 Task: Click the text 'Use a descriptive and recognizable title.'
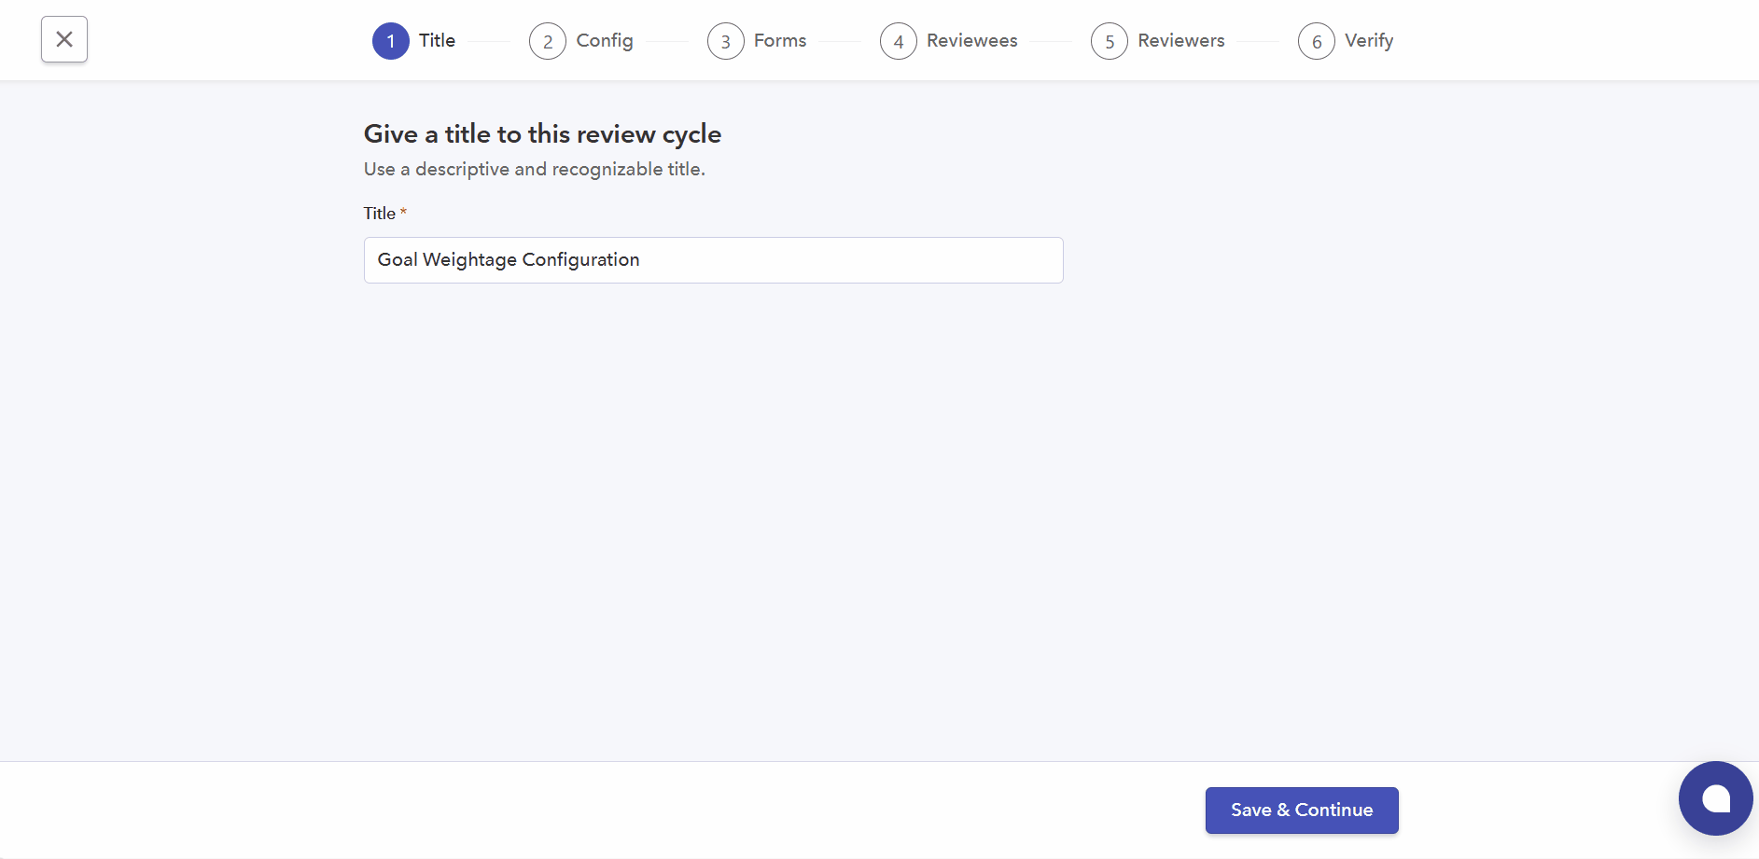coord(534,169)
